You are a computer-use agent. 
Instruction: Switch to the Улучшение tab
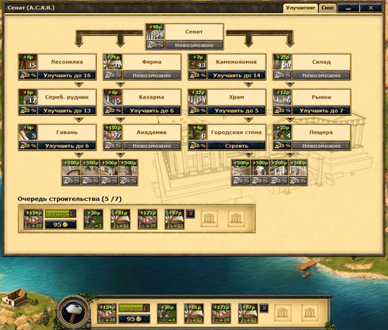[x=300, y=8]
